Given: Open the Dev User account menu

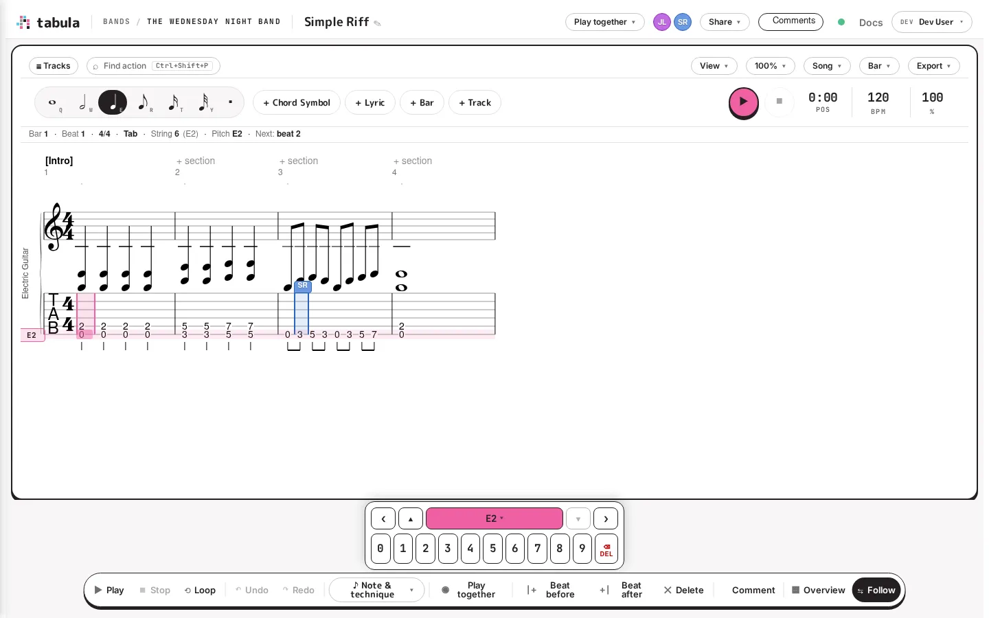Looking at the screenshot, I should 931,22.
